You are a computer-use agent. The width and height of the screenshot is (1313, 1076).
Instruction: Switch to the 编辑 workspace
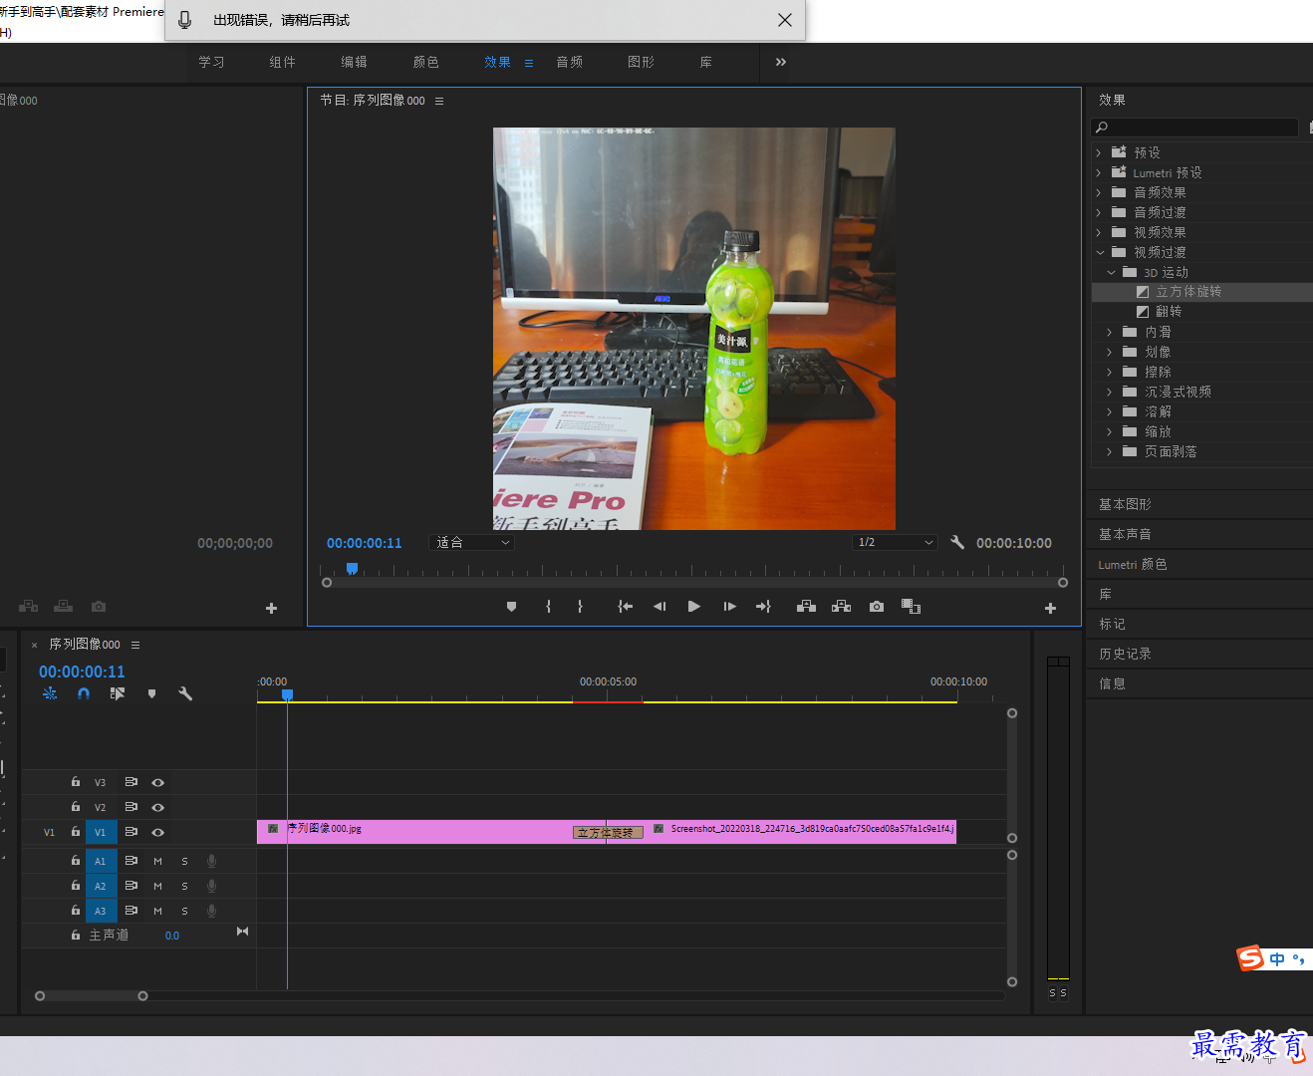pyautogui.click(x=354, y=62)
